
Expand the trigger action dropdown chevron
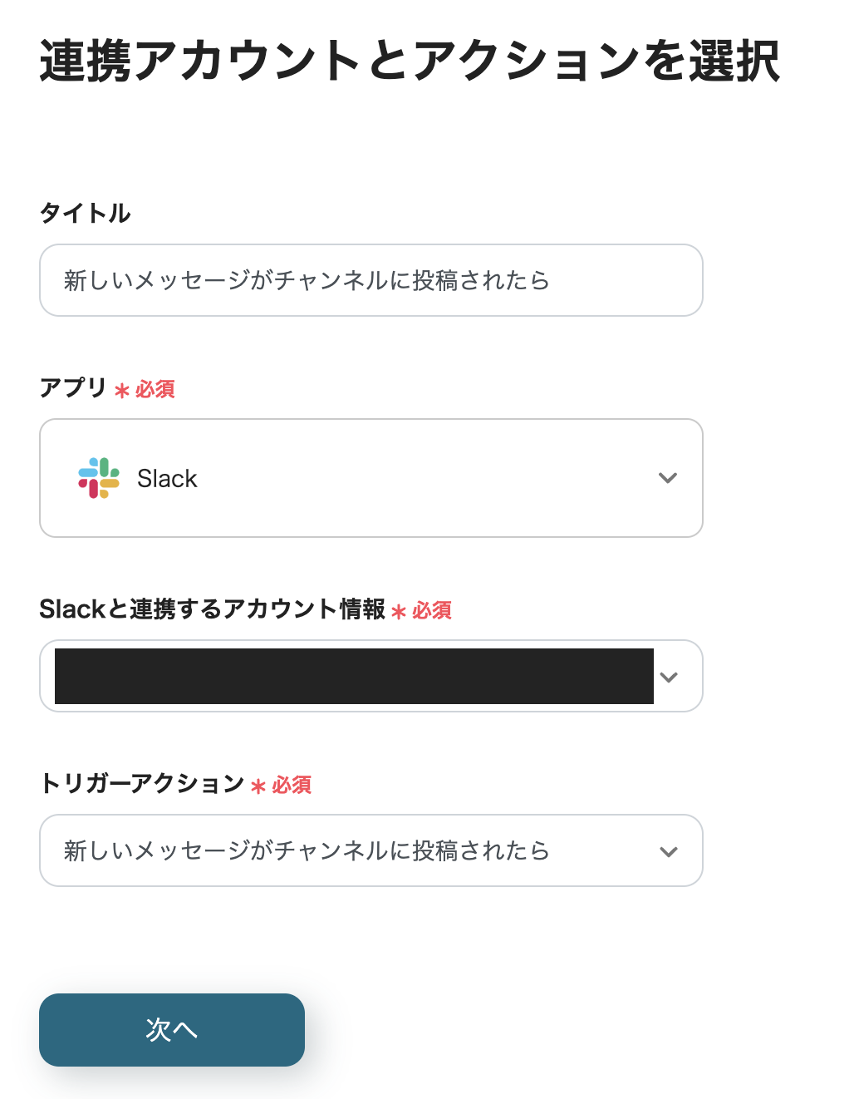coord(669,851)
